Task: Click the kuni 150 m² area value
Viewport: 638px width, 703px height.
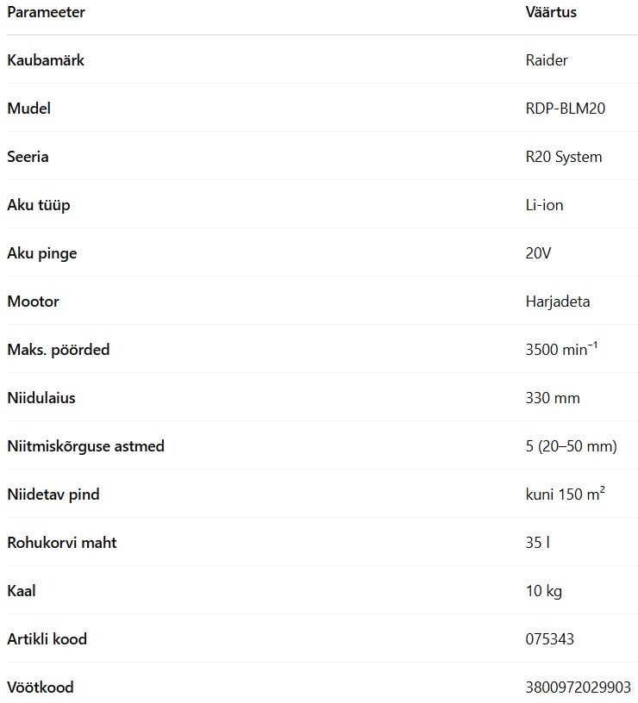Action: tap(566, 494)
